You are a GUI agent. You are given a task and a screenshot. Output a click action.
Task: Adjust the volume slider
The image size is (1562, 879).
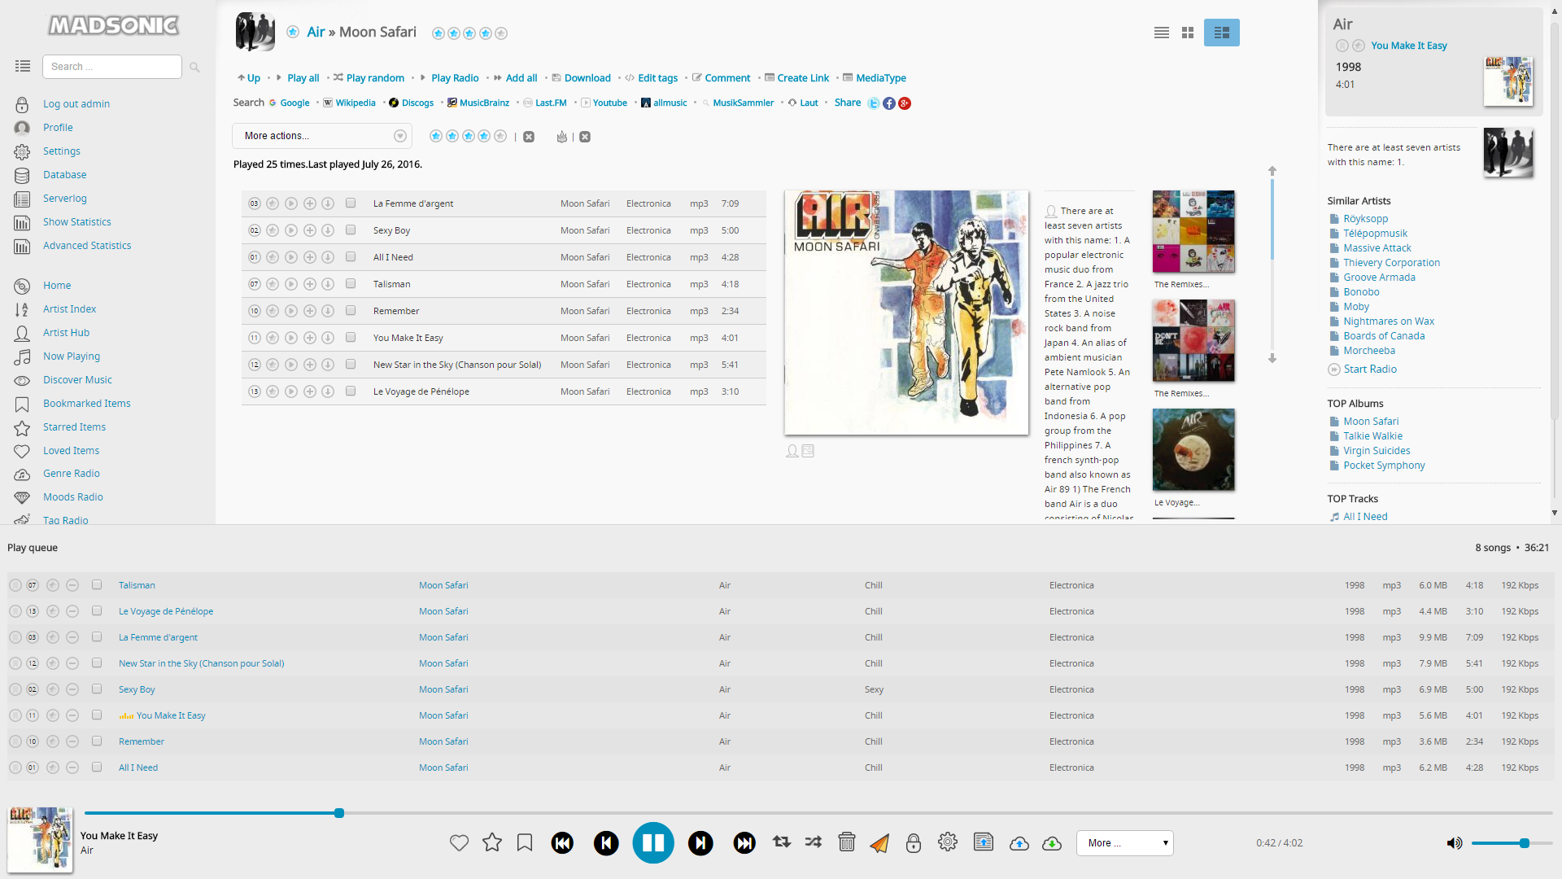tap(1511, 843)
